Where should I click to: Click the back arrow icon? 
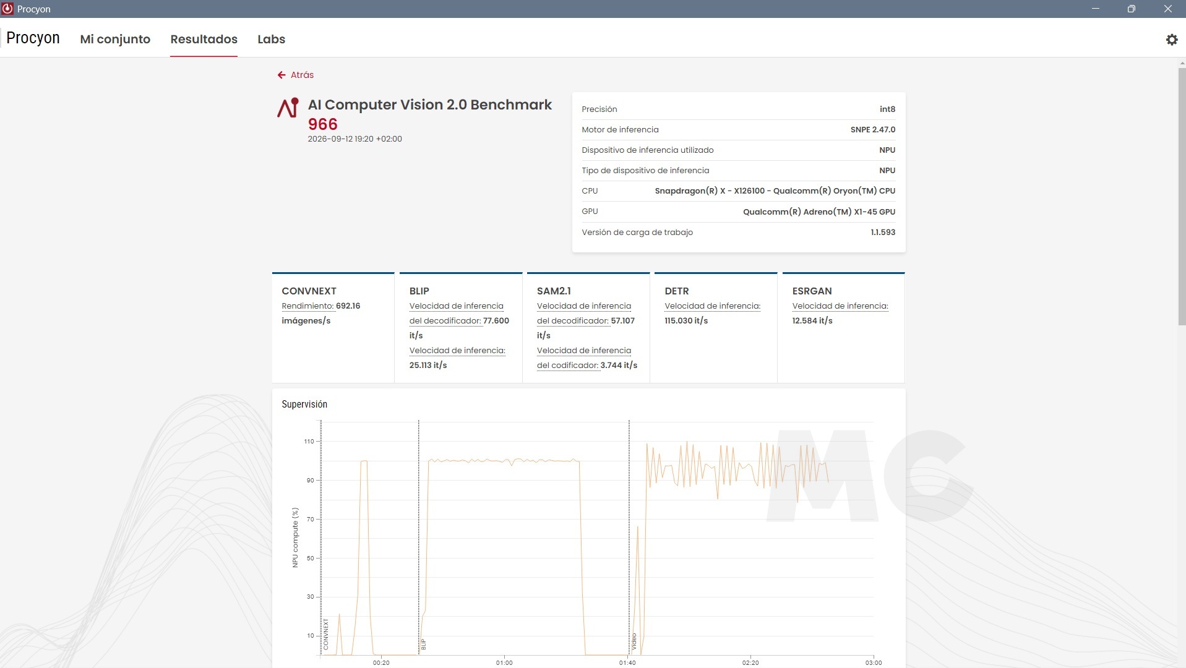coord(281,75)
